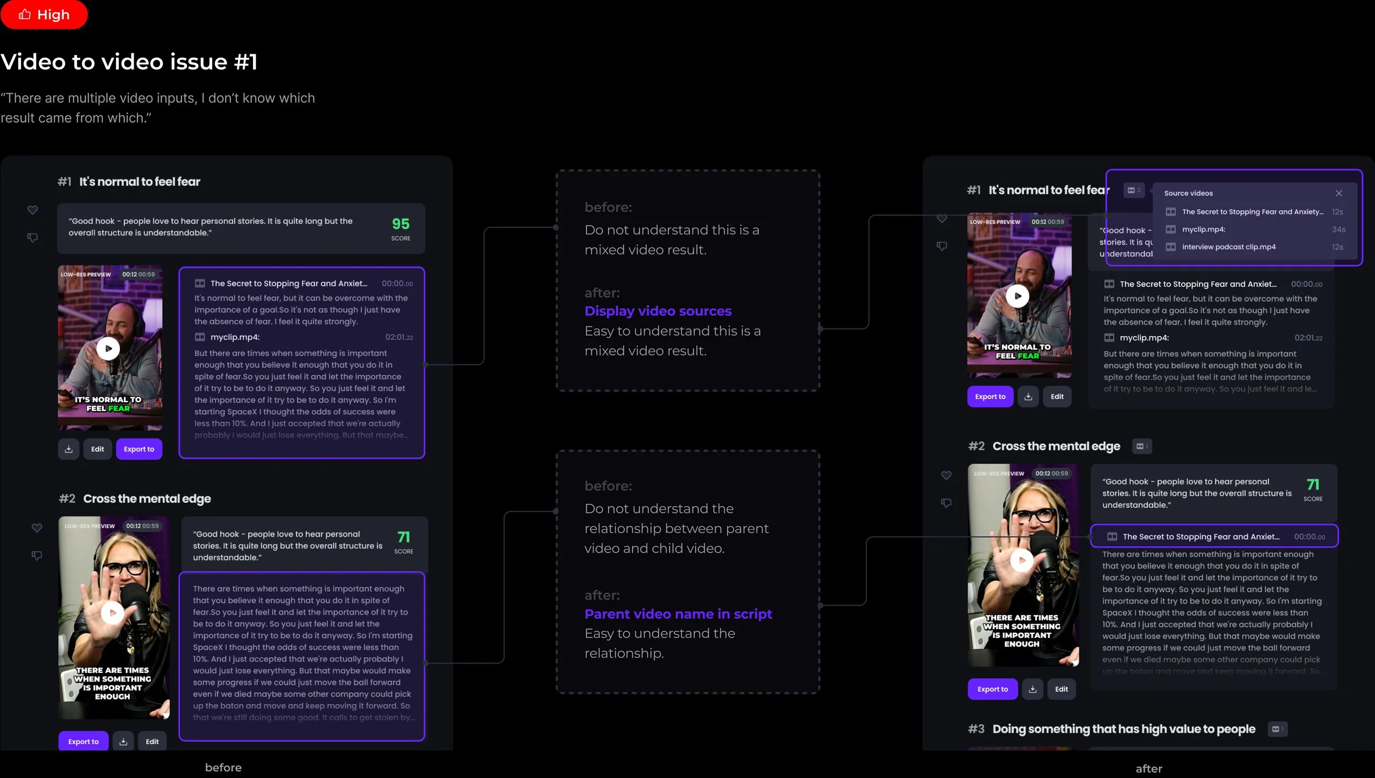Click Edit for clip #2 in after panel
Viewport: 1375px width, 778px height.
[1061, 689]
